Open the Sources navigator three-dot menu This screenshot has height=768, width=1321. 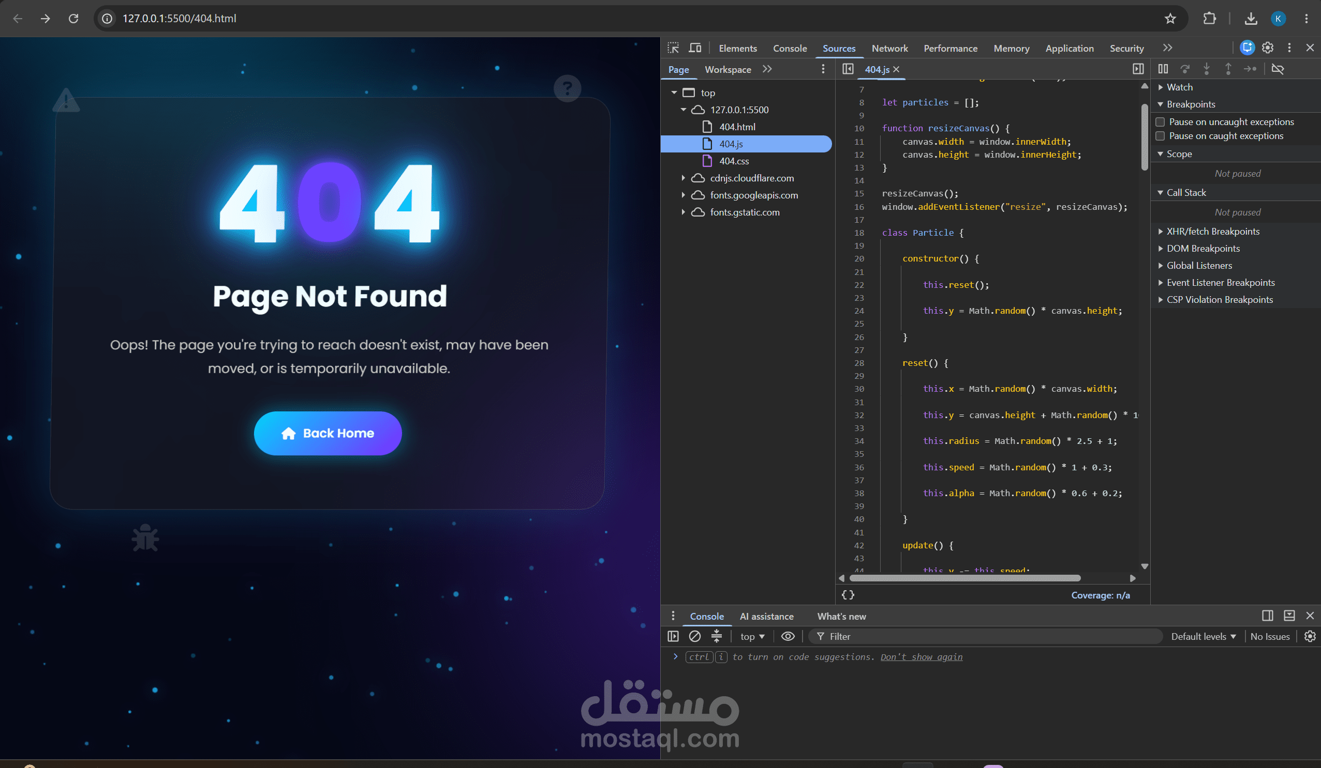[x=823, y=69]
